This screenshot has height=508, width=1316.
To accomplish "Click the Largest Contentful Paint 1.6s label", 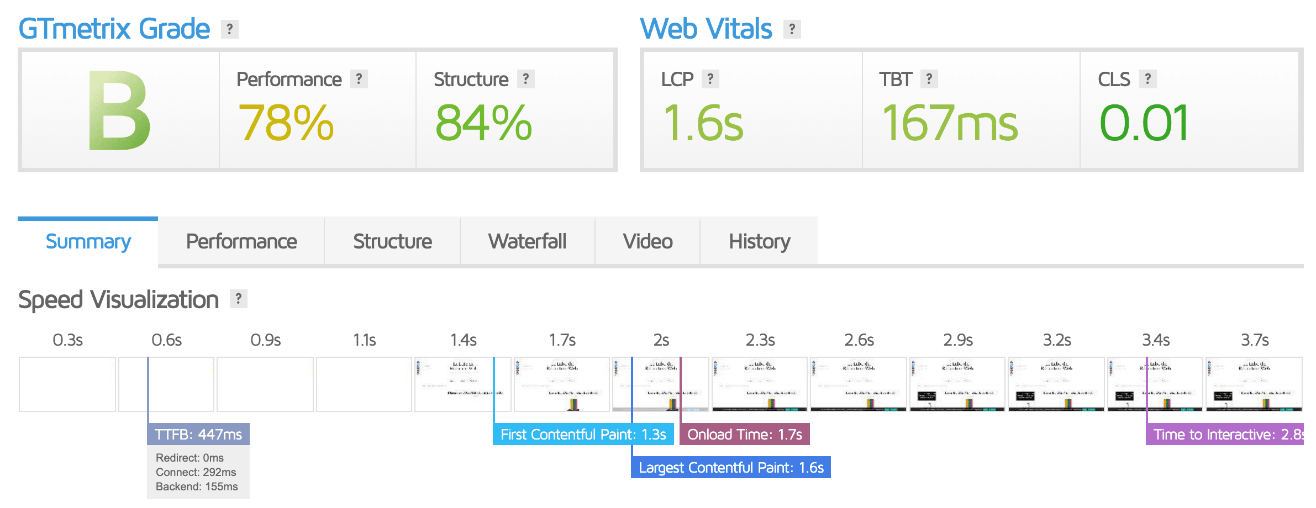I will point(731,467).
